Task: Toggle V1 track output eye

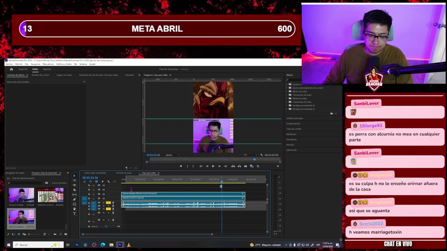Action: (103, 198)
